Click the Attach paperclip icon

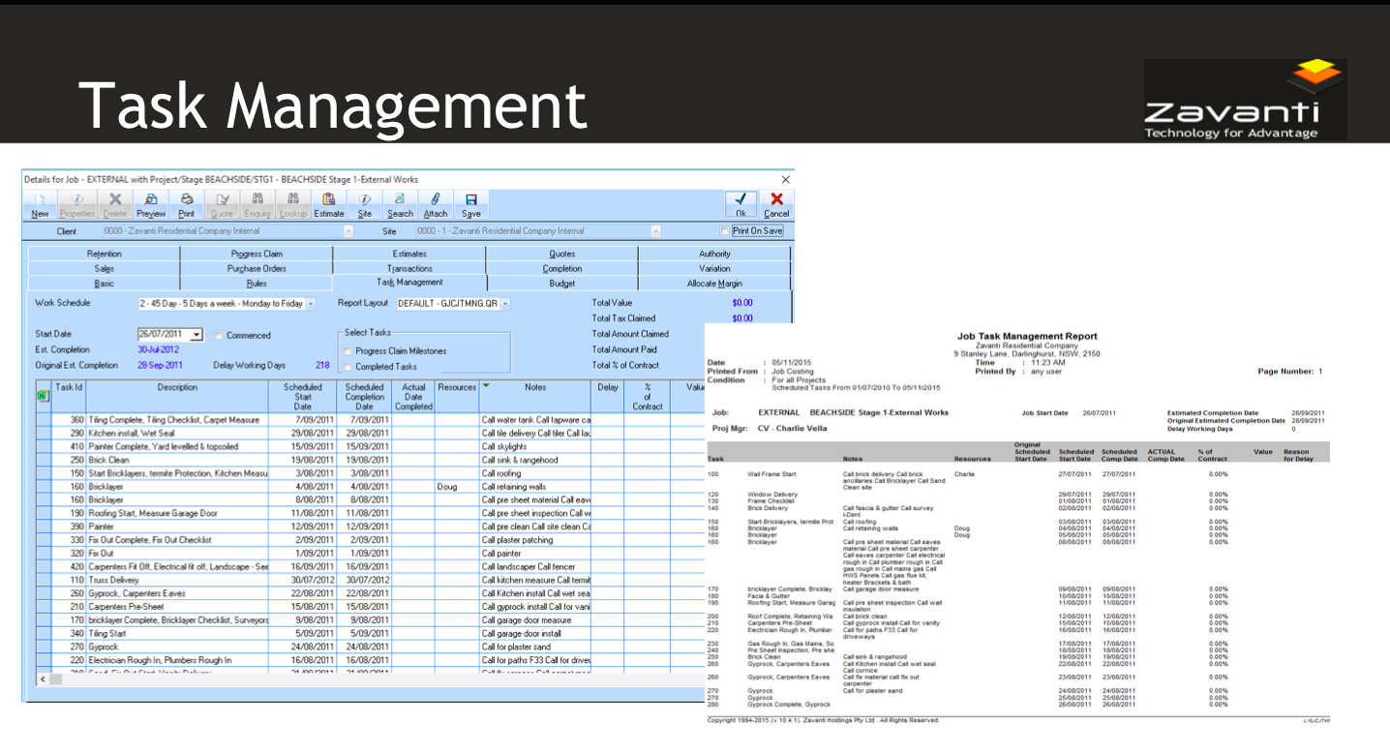(436, 204)
